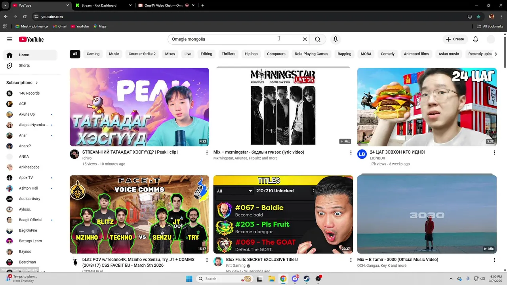Go back in browser history
Image resolution: width=507 pixels, height=285 pixels.
pos(6,17)
